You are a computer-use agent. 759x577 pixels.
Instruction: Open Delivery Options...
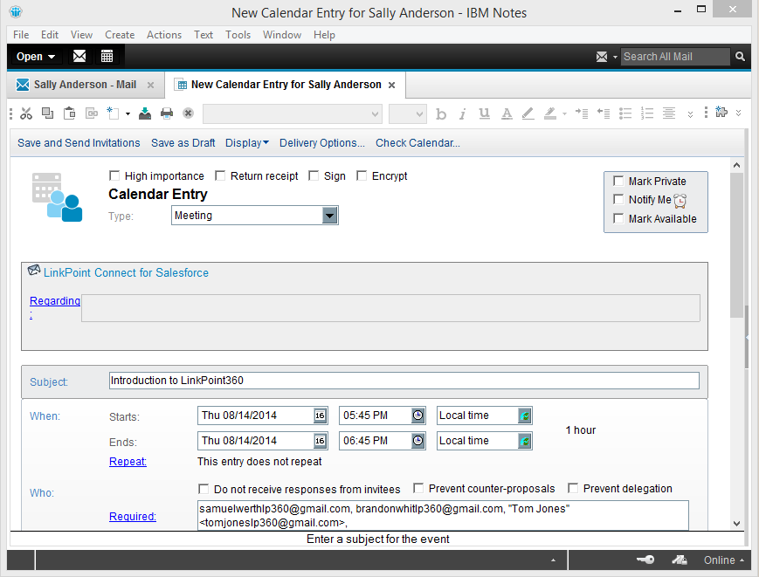click(322, 142)
